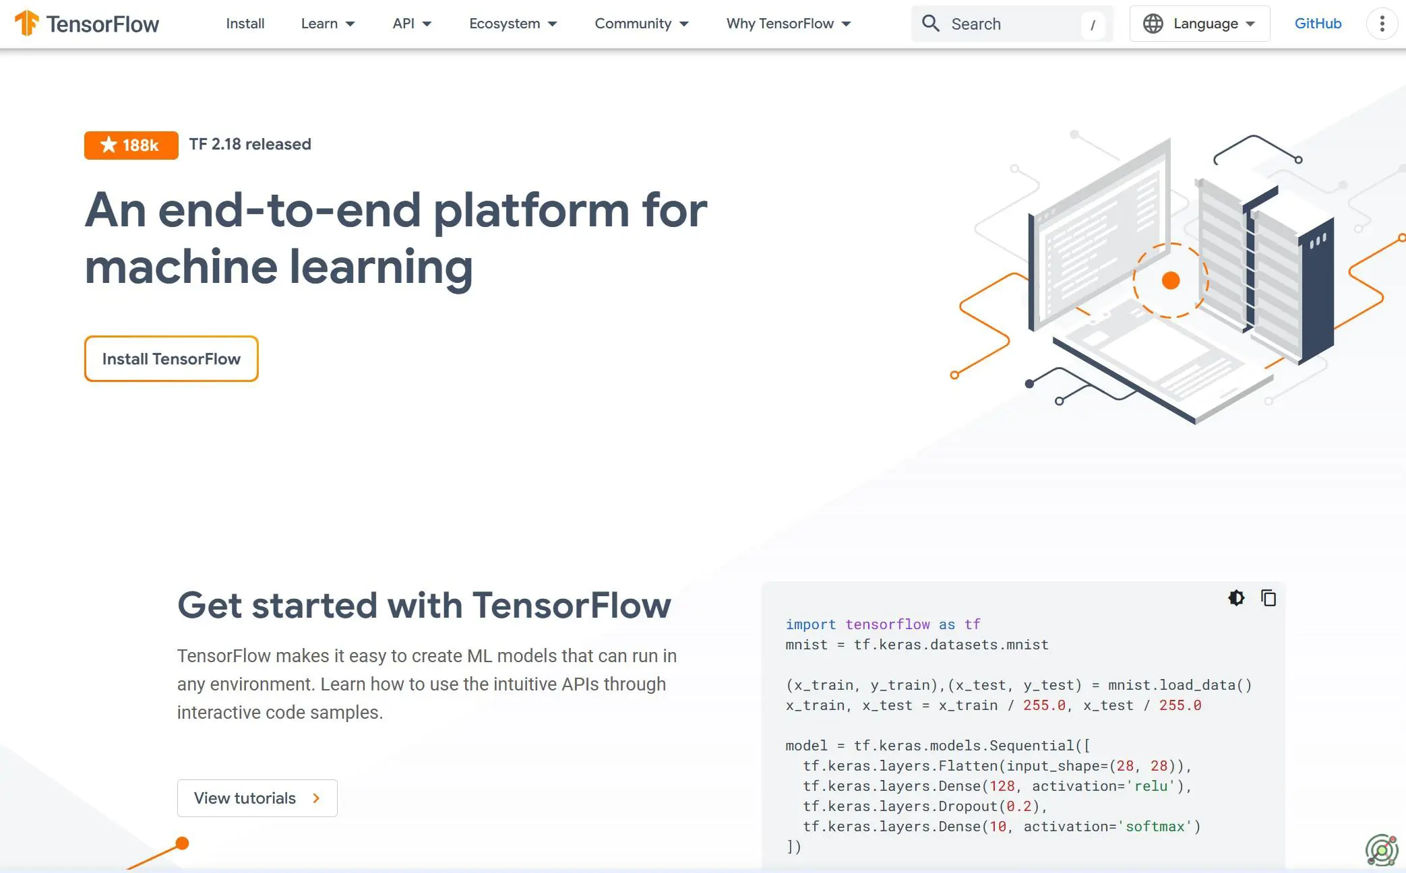Click the 'import tensorflow as tf' code line
Image resolution: width=1406 pixels, height=873 pixels.
coord(883,624)
